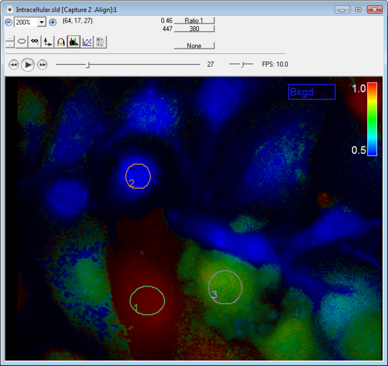
Task: Open the line graph icon
Action: (x=87, y=41)
